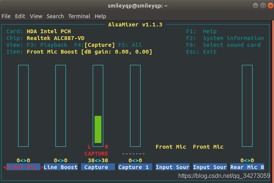This screenshot has height=183, width=274.
Task: Open the View menu
Action: pos(36,16)
